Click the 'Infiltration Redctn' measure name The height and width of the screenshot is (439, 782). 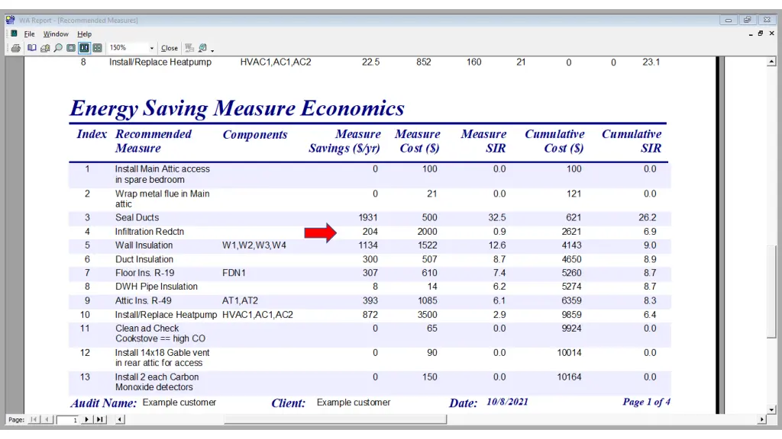(x=150, y=232)
